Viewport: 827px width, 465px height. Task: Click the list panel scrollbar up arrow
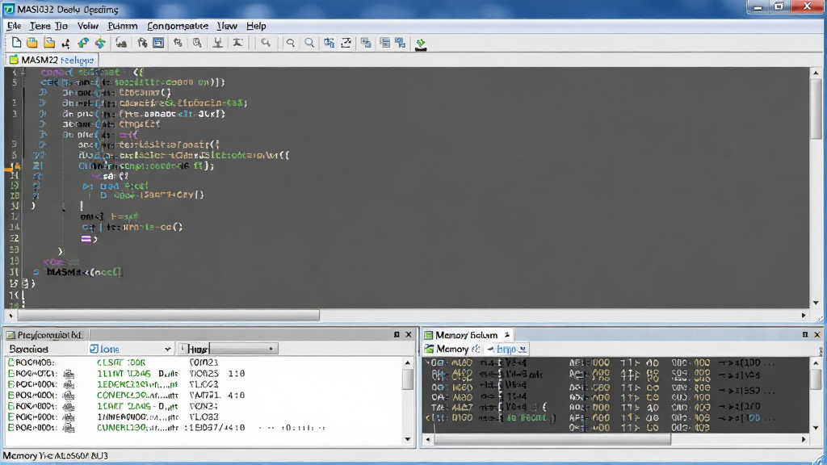tap(408, 362)
